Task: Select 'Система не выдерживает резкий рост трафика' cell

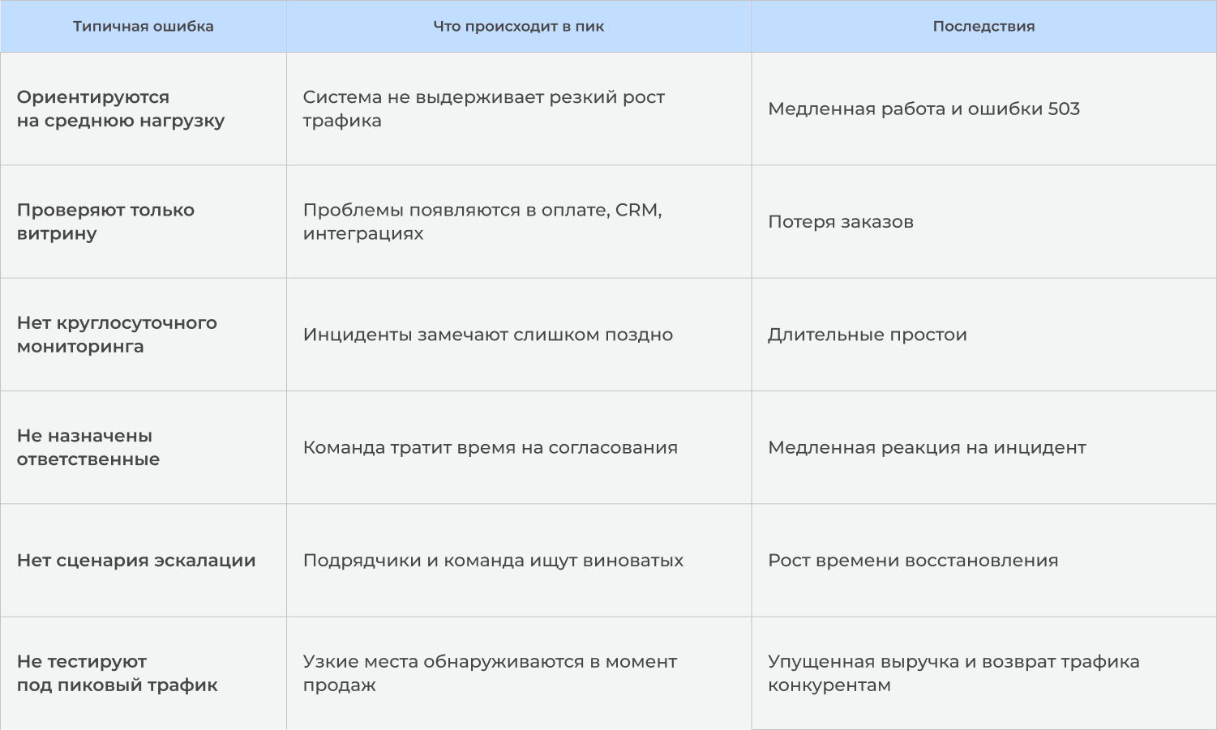Action: click(519, 109)
